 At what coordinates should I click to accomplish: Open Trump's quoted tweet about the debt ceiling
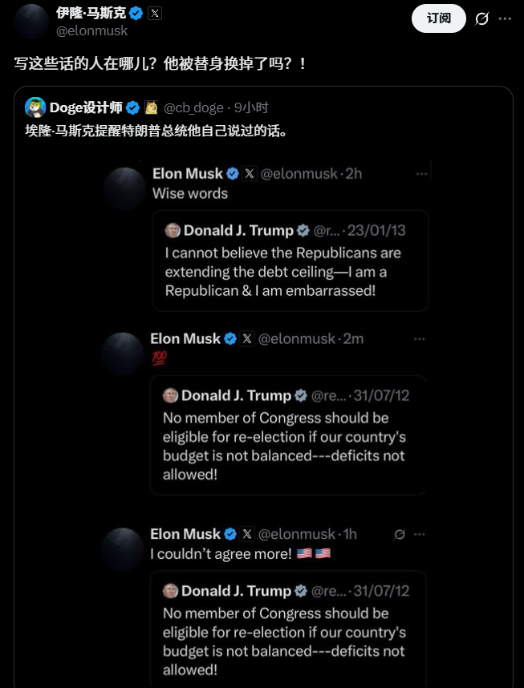[290, 261]
